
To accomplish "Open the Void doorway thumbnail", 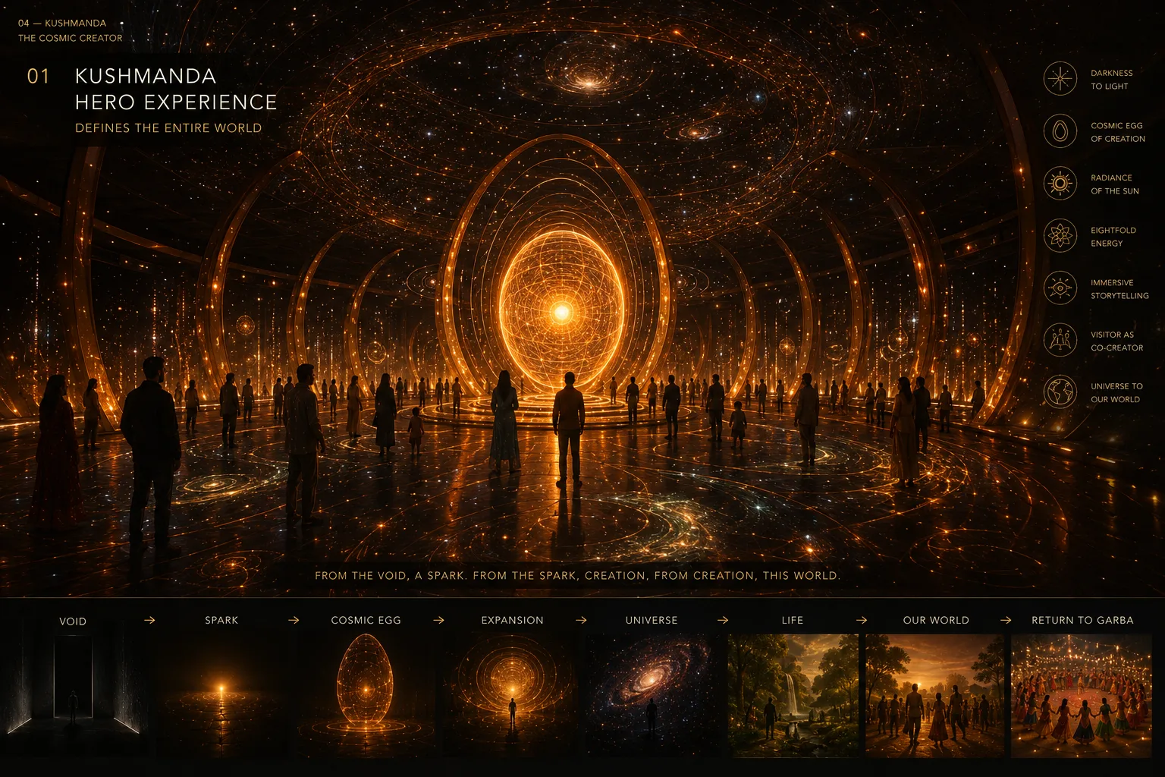I will 74,695.
